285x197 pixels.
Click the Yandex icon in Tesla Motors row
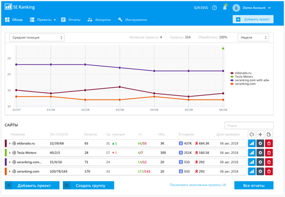[x=197, y=153]
